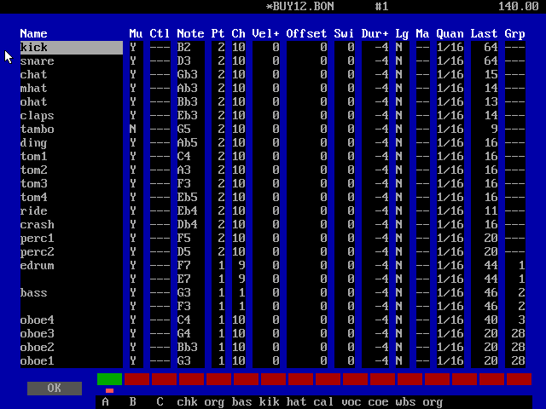
Task: Toggle the Lg flag on oboe3 track
Action: 402,333
